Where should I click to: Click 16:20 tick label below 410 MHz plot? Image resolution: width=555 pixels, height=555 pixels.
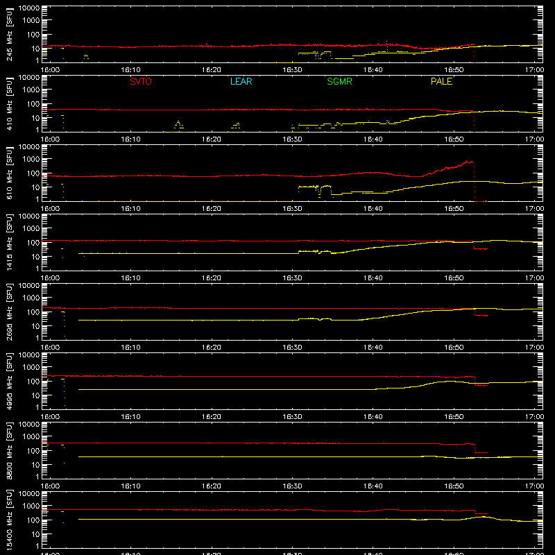coord(212,139)
